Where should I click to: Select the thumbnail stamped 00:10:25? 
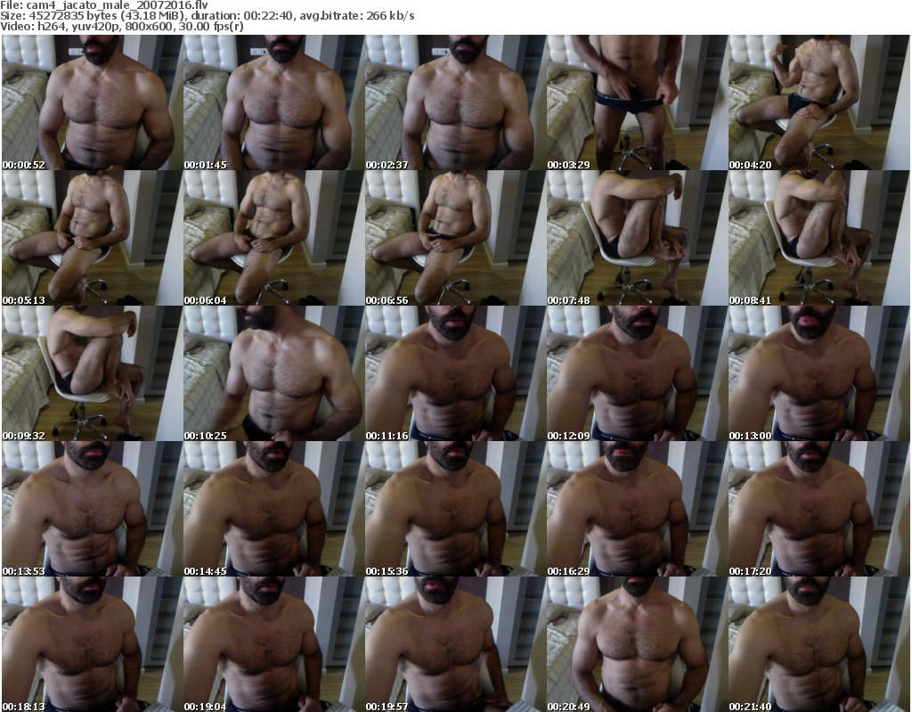click(x=274, y=373)
